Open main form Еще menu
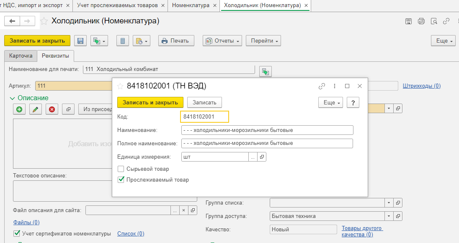 pos(443,41)
